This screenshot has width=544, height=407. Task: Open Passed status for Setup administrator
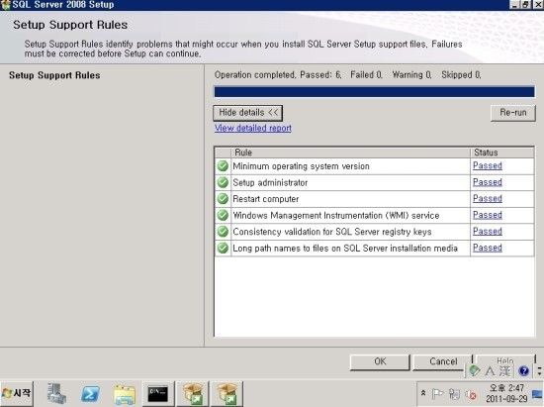[x=487, y=182]
